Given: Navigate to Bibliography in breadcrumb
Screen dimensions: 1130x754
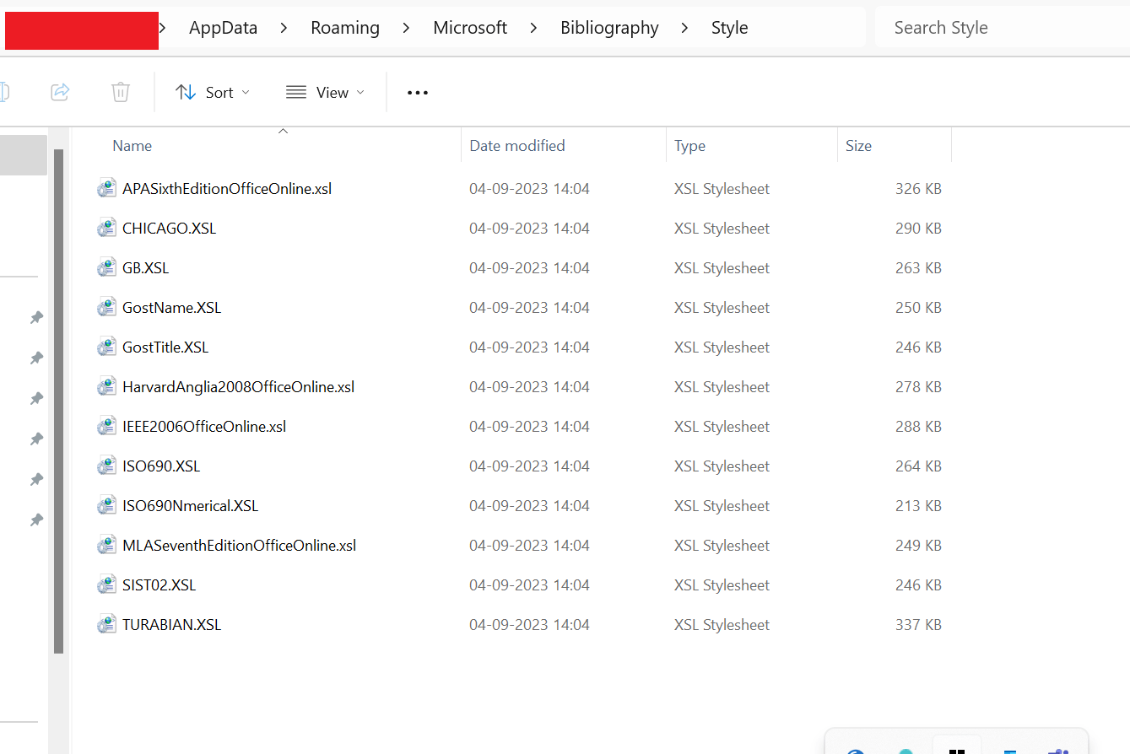Looking at the screenshot, I should [609, 28].
